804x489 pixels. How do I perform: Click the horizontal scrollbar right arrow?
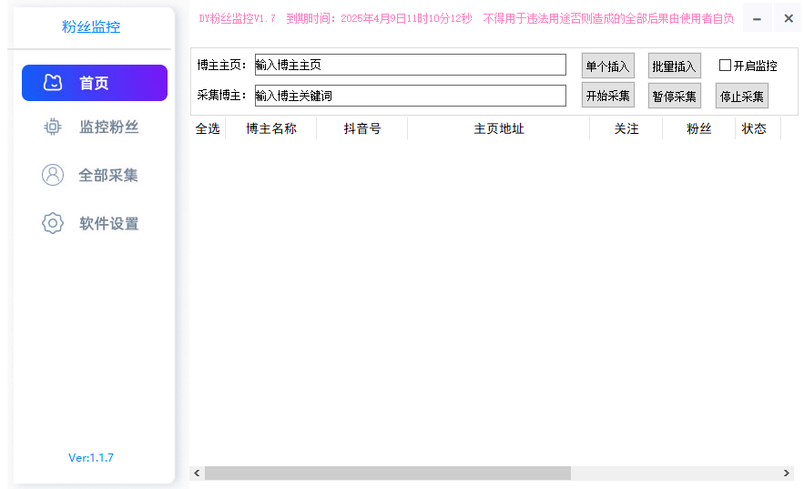786,474
